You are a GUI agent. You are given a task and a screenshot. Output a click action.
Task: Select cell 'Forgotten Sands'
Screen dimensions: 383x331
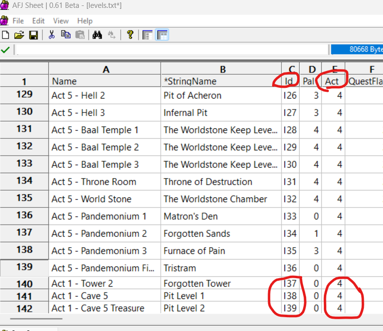(221, 233)
